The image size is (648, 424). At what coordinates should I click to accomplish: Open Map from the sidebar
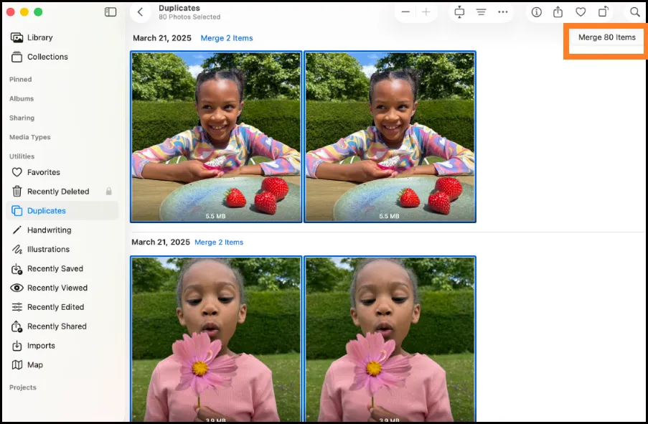click(x=34, y=364)
